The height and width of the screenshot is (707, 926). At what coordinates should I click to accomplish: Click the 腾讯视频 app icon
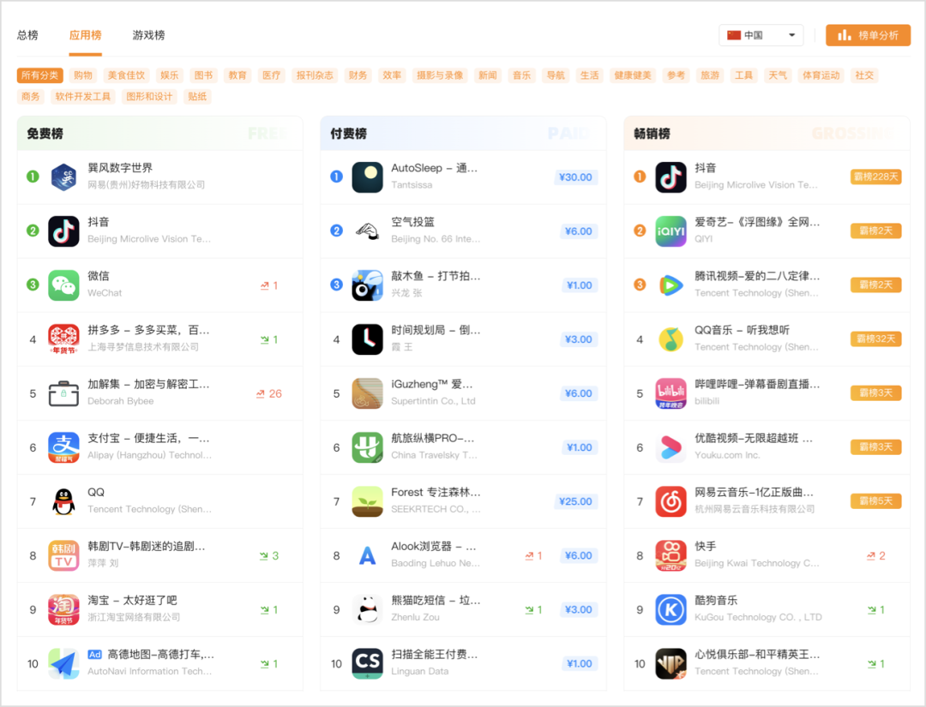coord(670,285)
